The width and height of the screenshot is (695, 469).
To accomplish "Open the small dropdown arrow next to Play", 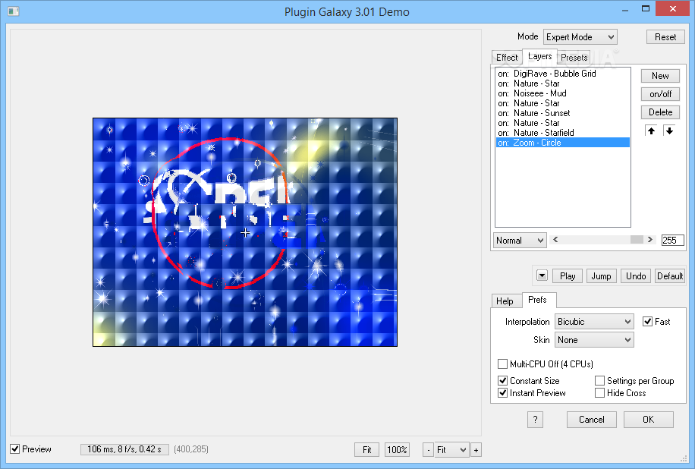I will point(542,275).
